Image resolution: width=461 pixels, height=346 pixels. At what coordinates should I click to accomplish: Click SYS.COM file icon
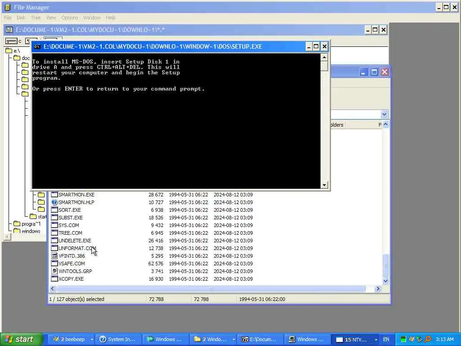[54, 225]
